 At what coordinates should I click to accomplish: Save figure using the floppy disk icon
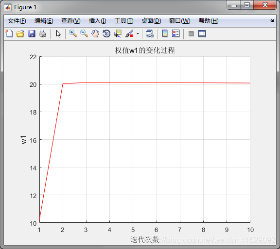point(32,33)
